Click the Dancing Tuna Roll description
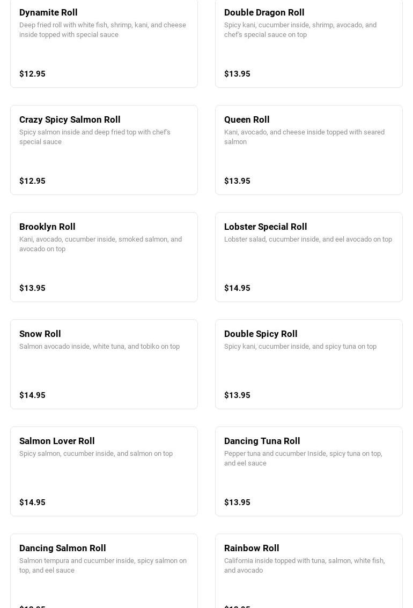413x608 pixels. click(x=303, y=458)
